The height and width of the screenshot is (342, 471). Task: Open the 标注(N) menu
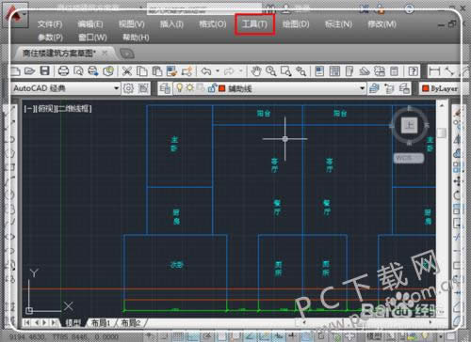pos(338,24)
